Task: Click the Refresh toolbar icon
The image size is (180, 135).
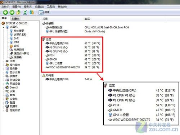Action: 25,12
